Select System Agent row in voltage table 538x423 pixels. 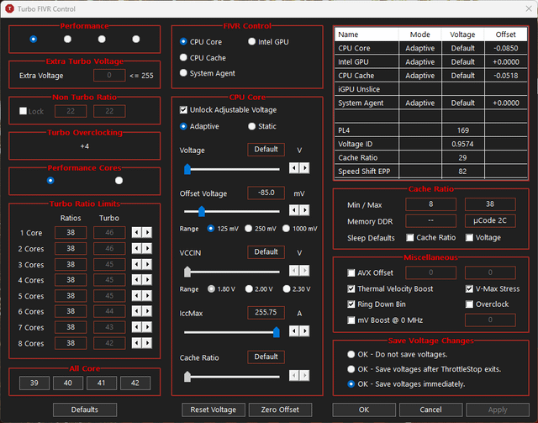[x=431, y=103]
